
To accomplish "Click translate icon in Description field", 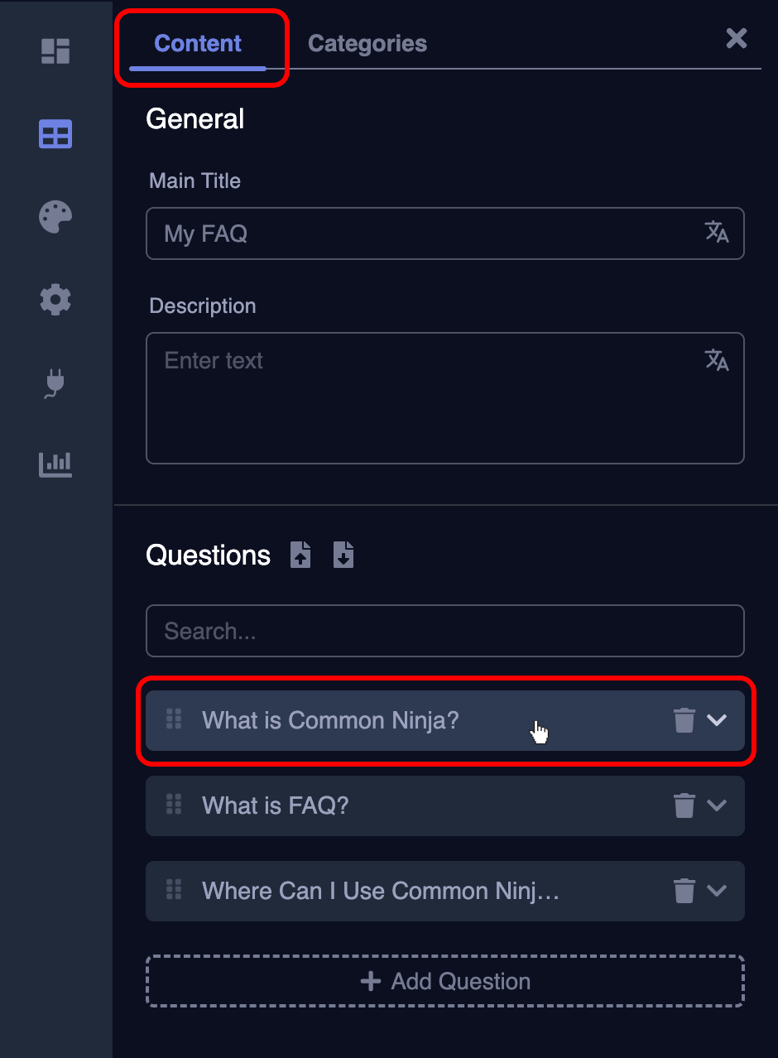I will pyautogui.click(x=716, y=360).
